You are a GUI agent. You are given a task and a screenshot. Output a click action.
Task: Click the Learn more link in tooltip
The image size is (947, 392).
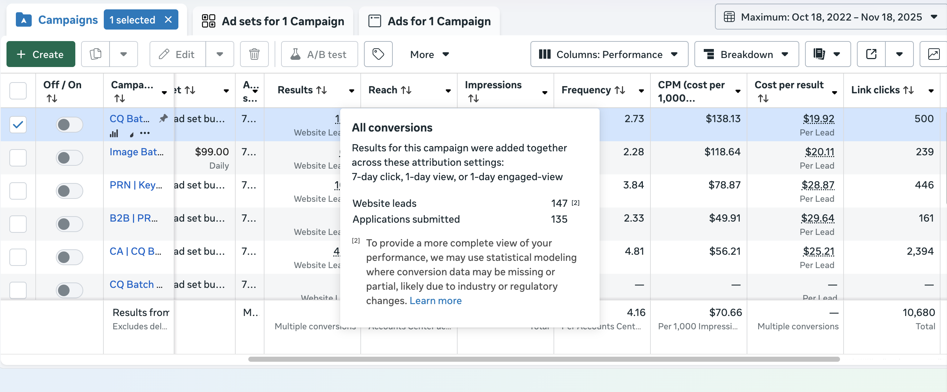tap(435, 300)
